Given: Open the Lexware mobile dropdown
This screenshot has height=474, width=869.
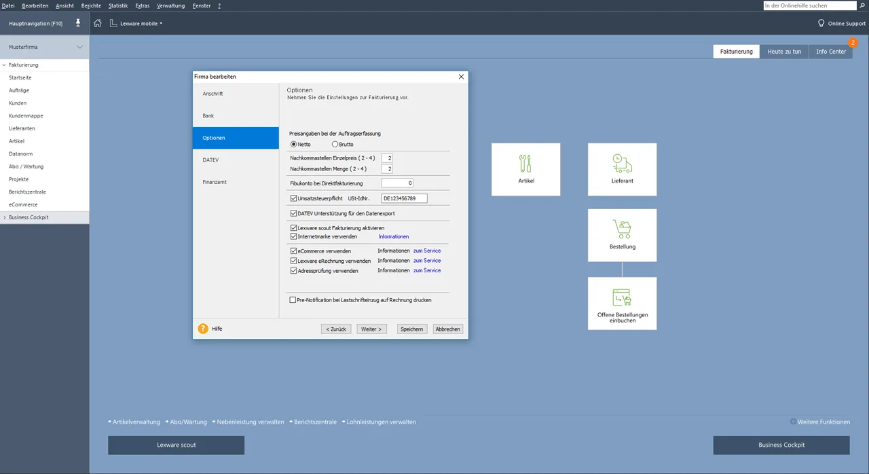Looking at the screenshot, I should click(x=161, y=24).
